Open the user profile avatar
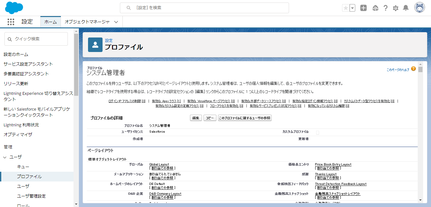The height and width of the screenshot is (207, 431). click(419, 7)
